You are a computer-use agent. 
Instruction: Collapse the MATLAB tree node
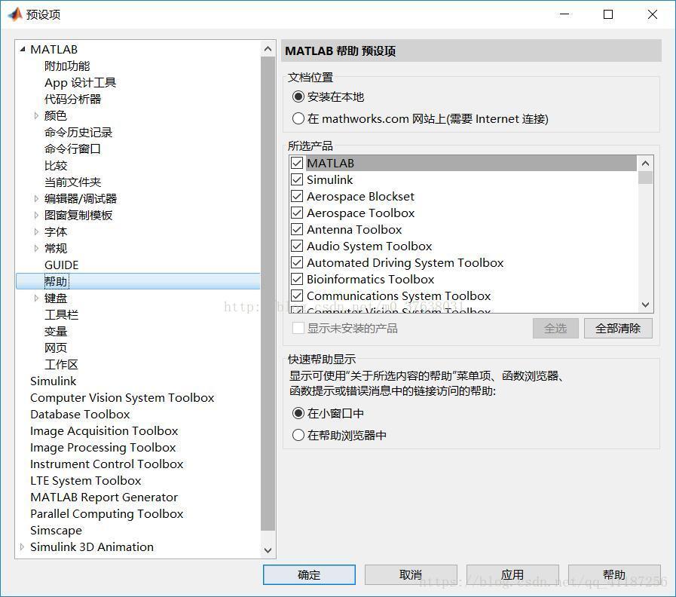(23, 49)
